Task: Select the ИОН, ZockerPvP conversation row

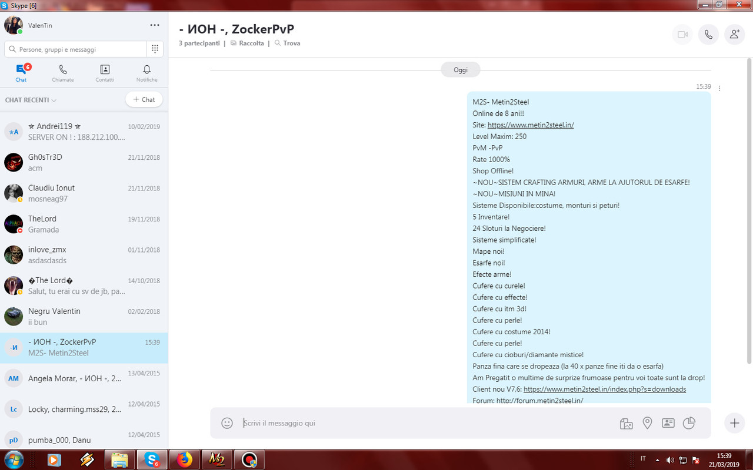Action: point(84,347)
